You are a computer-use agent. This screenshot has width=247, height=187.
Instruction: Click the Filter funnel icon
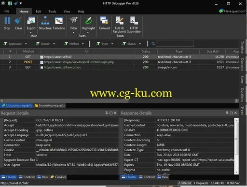pyautogui.click(x=74, y=20)
